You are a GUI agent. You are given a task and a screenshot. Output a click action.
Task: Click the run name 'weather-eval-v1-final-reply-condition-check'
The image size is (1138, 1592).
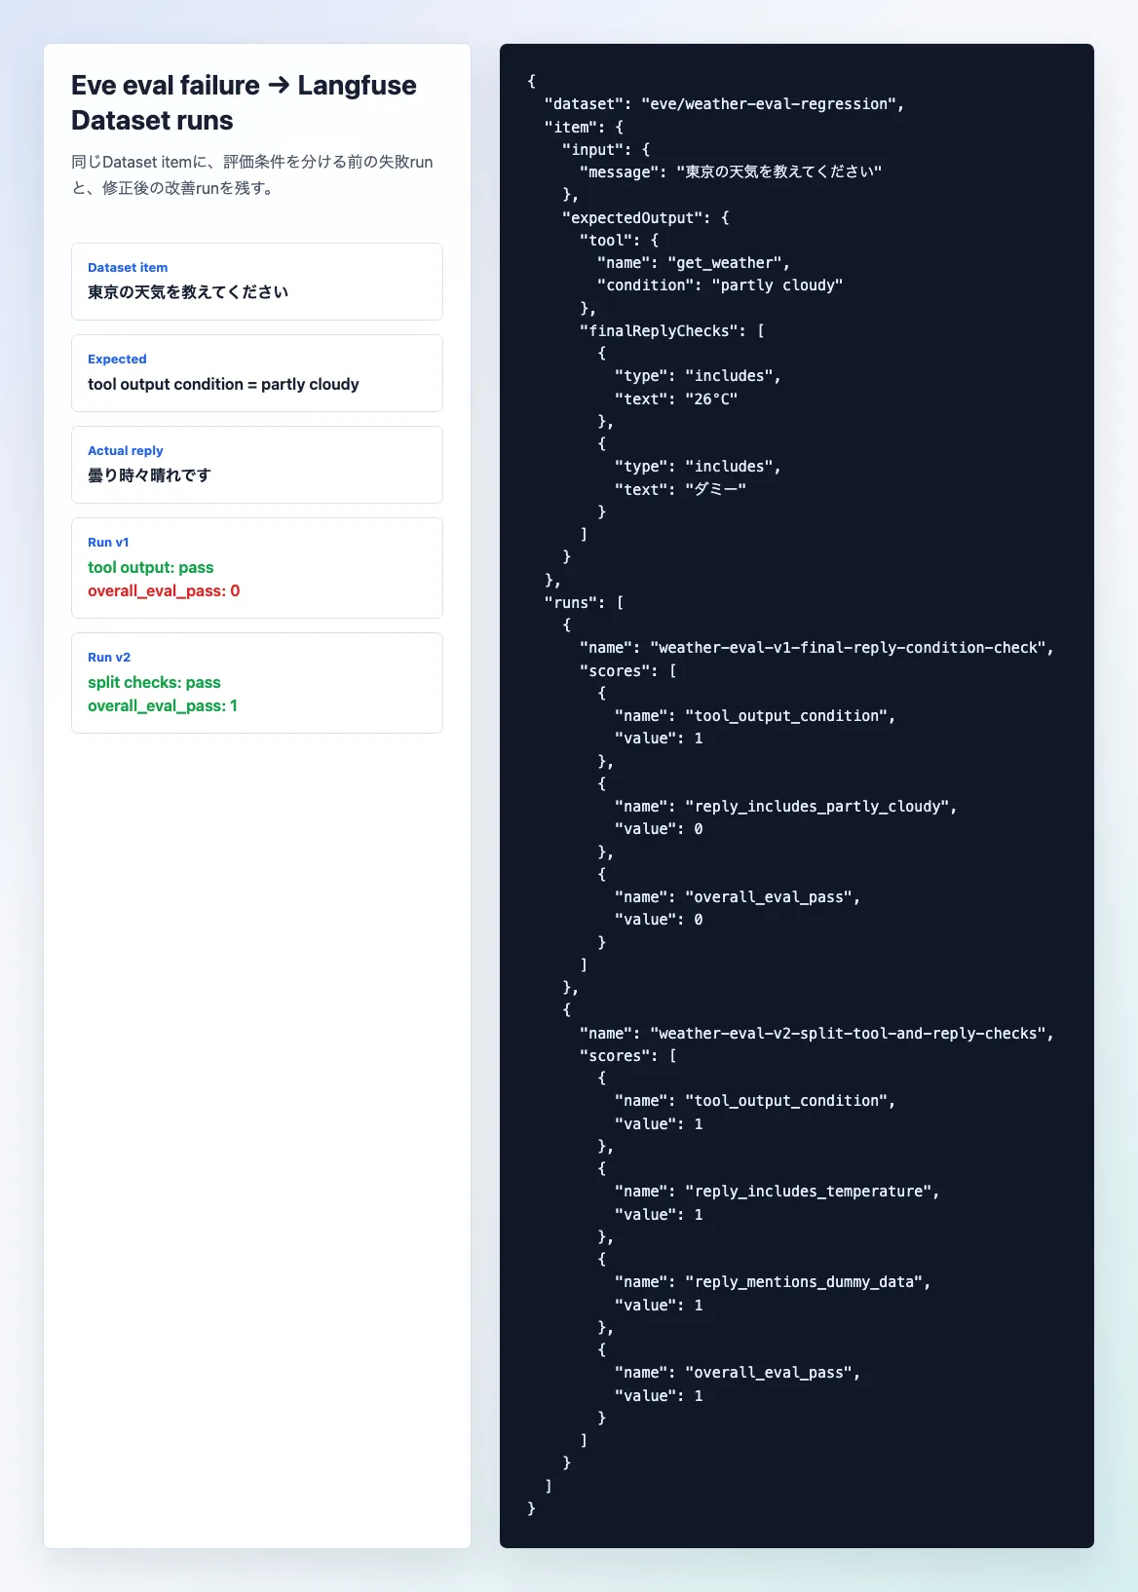[x=848, y=648]
